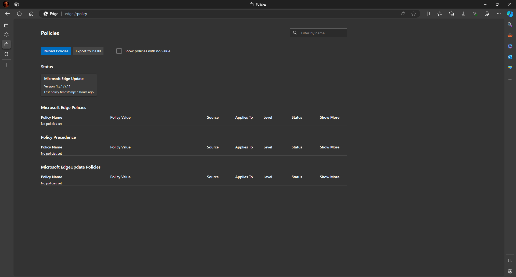Click the Reload Policies button

(x=56, y=51)
